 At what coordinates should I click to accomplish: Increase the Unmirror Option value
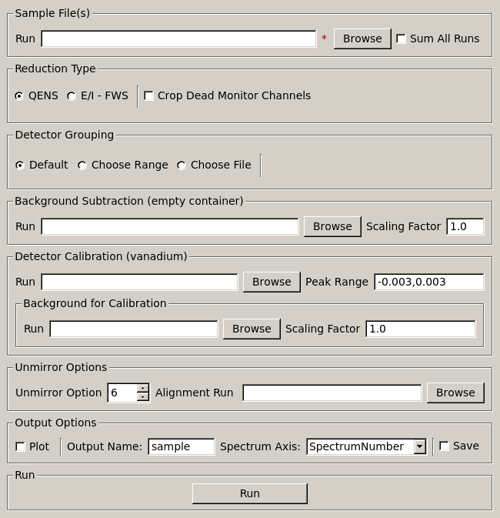point(143,389)
